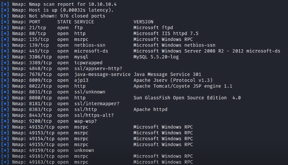The image size is (288, 165).
Task: Click the "MySQL 5.5.20-log" version text
Action: click(156, 57)
